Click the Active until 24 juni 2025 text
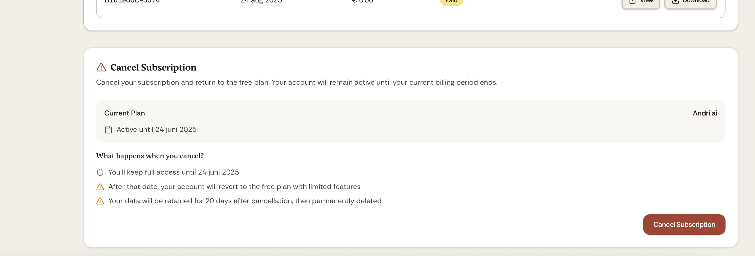 [156, 130]
